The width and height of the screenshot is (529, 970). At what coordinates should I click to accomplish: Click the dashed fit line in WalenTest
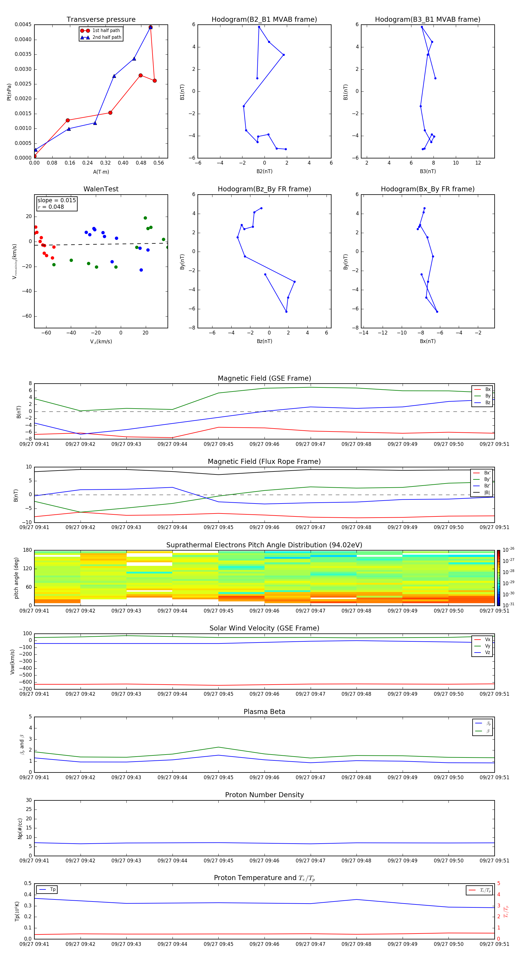101,244
